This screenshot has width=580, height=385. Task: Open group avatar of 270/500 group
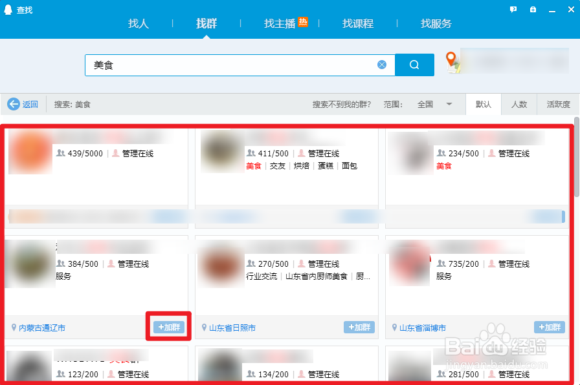point(221,265)
